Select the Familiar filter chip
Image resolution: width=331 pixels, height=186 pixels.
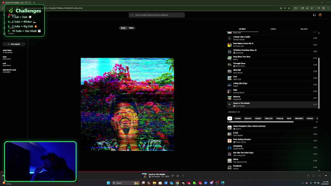point(238,118)
